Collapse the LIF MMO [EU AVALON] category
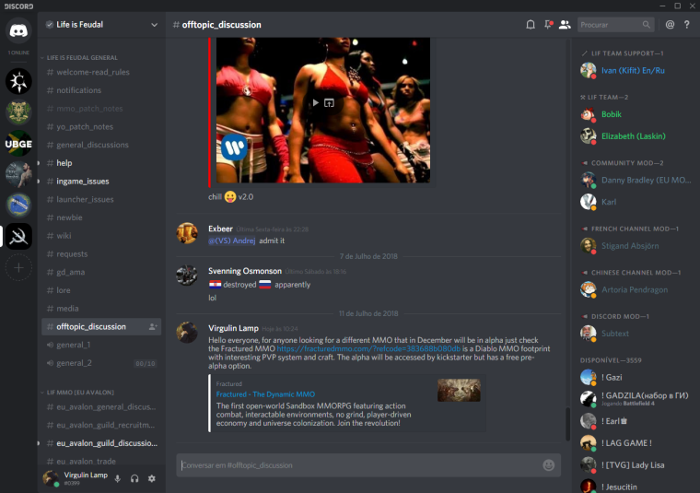The width and height of the screenshot is (700, 493). (77, 392)
